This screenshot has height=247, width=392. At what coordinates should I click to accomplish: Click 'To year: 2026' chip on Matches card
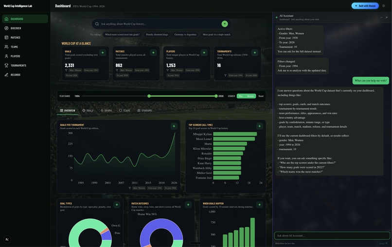click(123, 75)
